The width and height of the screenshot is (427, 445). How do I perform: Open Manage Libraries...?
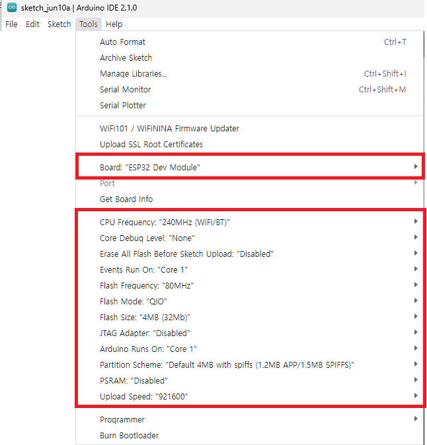tap(249, 74)
